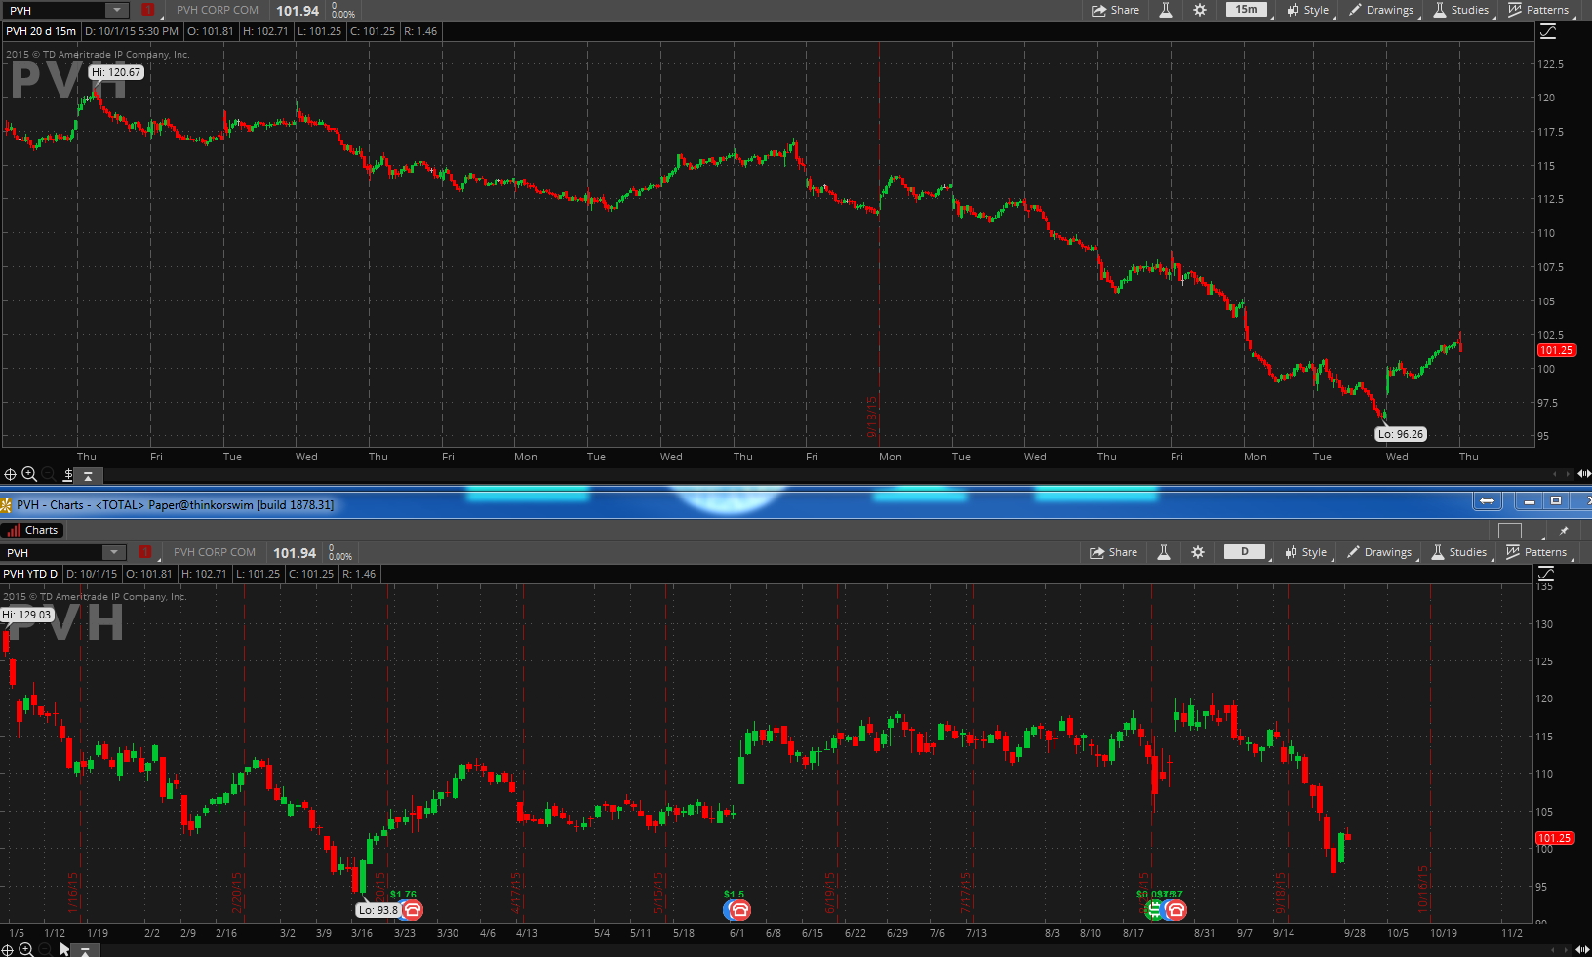The height and width of the screenshot is (957, 1592).
Task: Click the red earnings phone icon near 8/17
Action: click(1175, 910)
